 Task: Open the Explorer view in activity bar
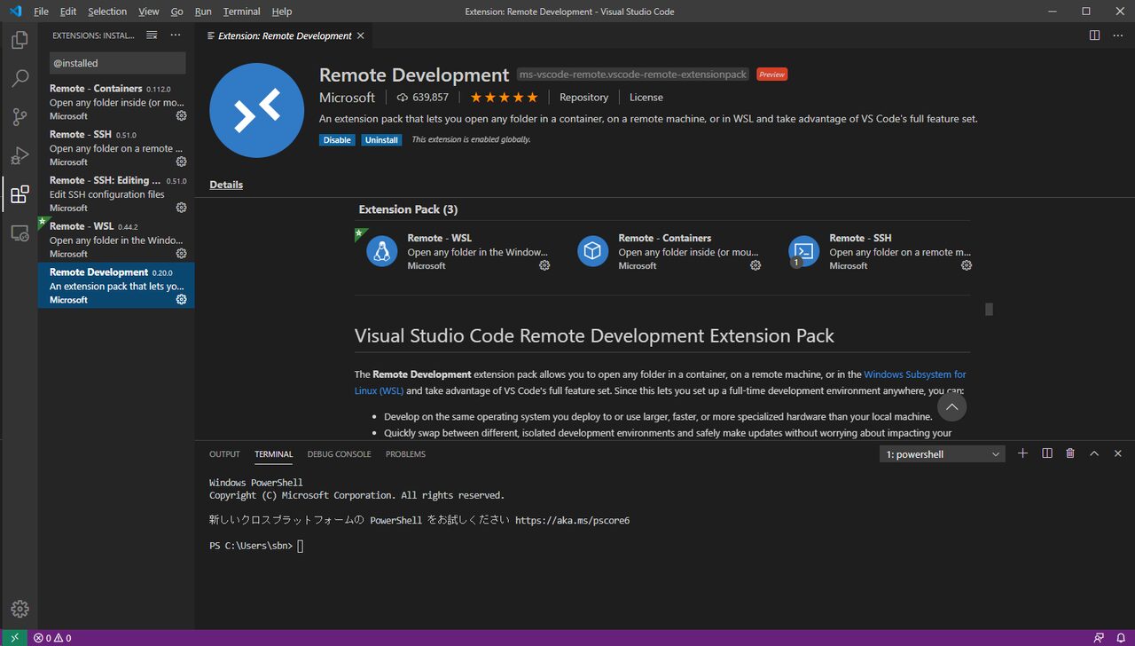click(20, 40)
